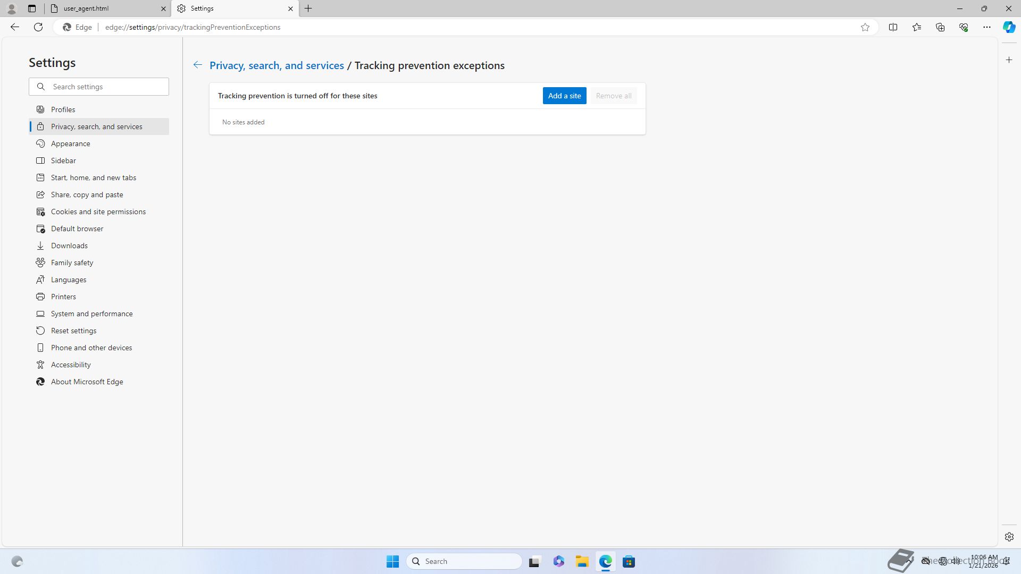The image size is (1021, 574).
Task: Click the sidebar customize plus button
Action: click(1009, 60)
